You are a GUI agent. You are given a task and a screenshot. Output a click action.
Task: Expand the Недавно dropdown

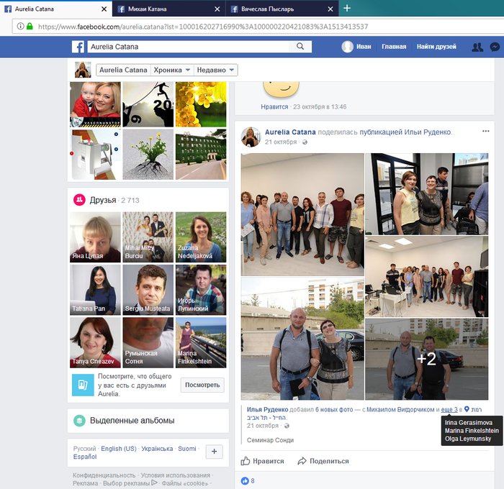click(215, 70)
